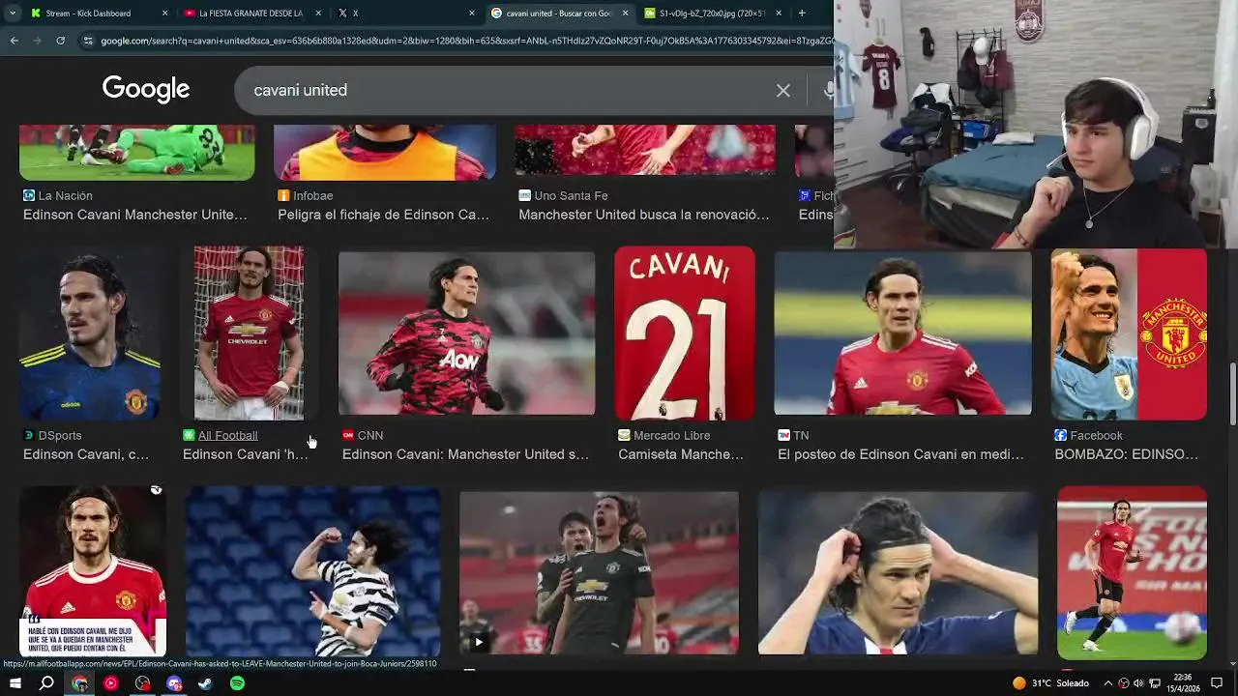This screenshot has width=1238, height=696.
Task: Close the Stream - Kick Dashboard tab
Action: pos(164,14)
